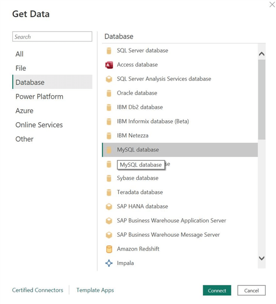Open the Certified Connectors link
Screen dimensions: 276x304
click(x=38, y=290)
